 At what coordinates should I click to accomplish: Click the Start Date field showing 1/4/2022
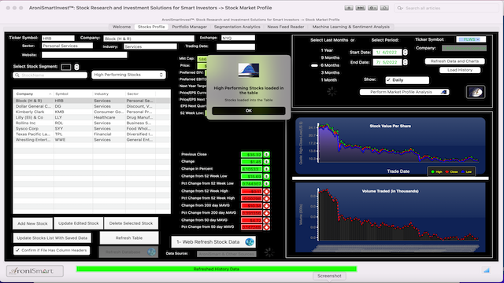click(387, 52)
